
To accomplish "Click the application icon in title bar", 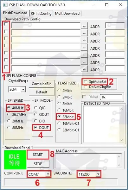I will pos(5,5).
